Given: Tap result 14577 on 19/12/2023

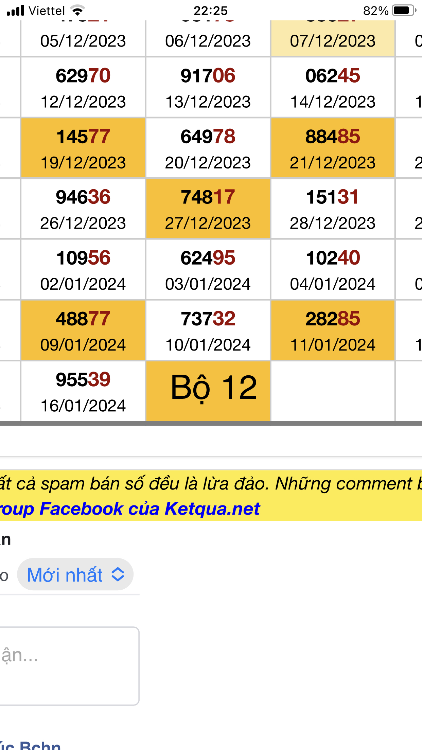Looking at the screenshot, I should pyautogui.click(x=83, y=148).
